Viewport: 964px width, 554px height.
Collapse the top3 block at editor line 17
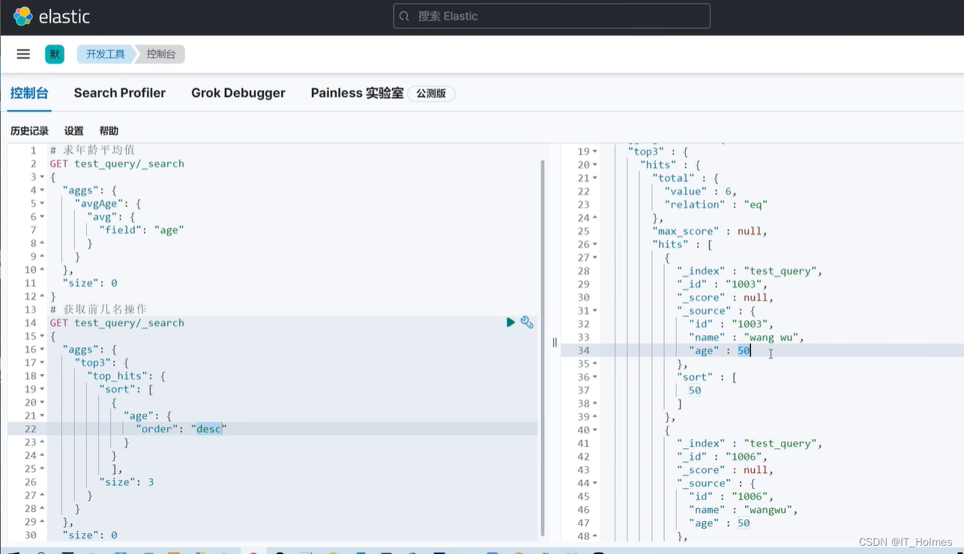tap(42, 363)
